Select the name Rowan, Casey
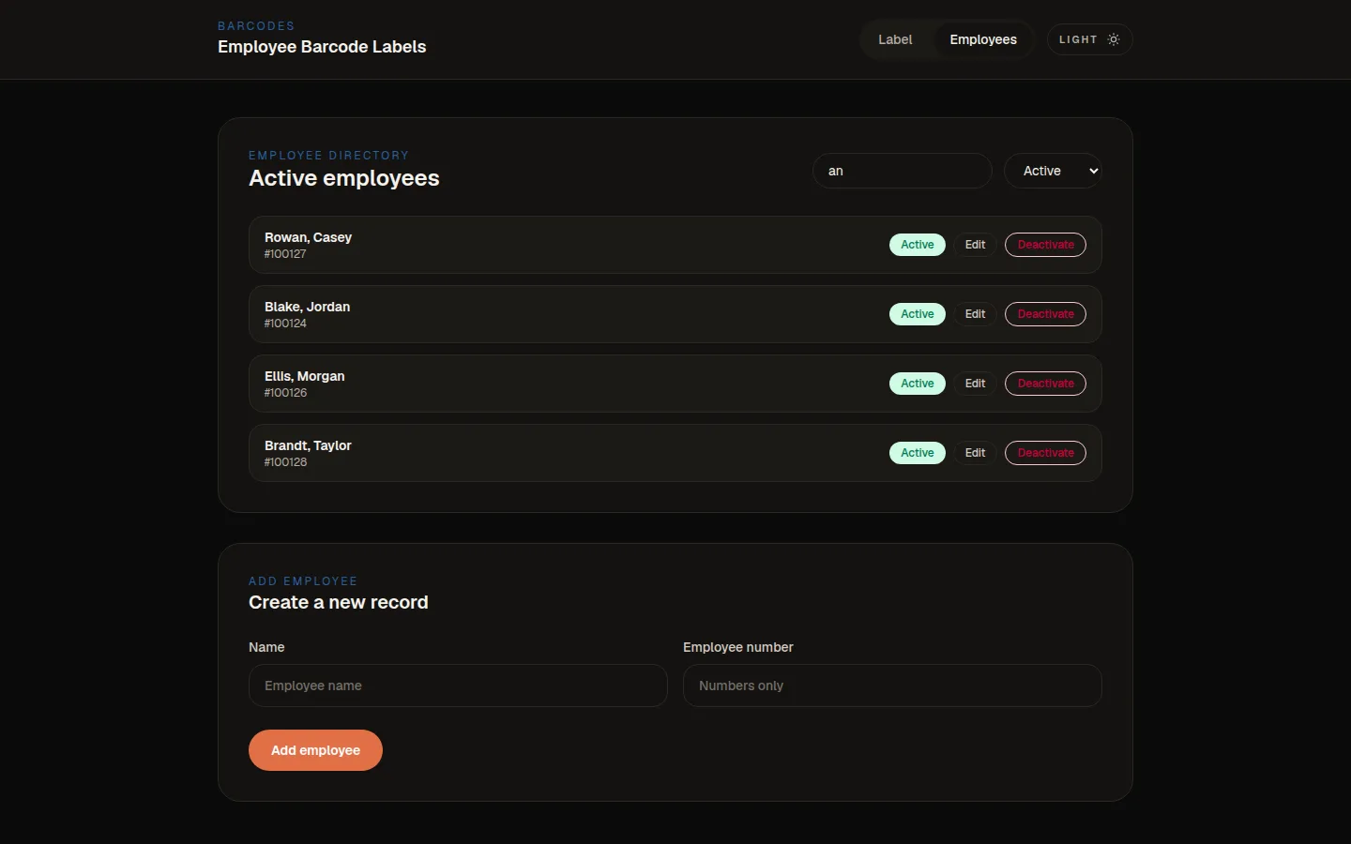1351x844 pixels. click(308, 237)
